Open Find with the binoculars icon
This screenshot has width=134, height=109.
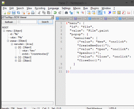pos(66,13)
